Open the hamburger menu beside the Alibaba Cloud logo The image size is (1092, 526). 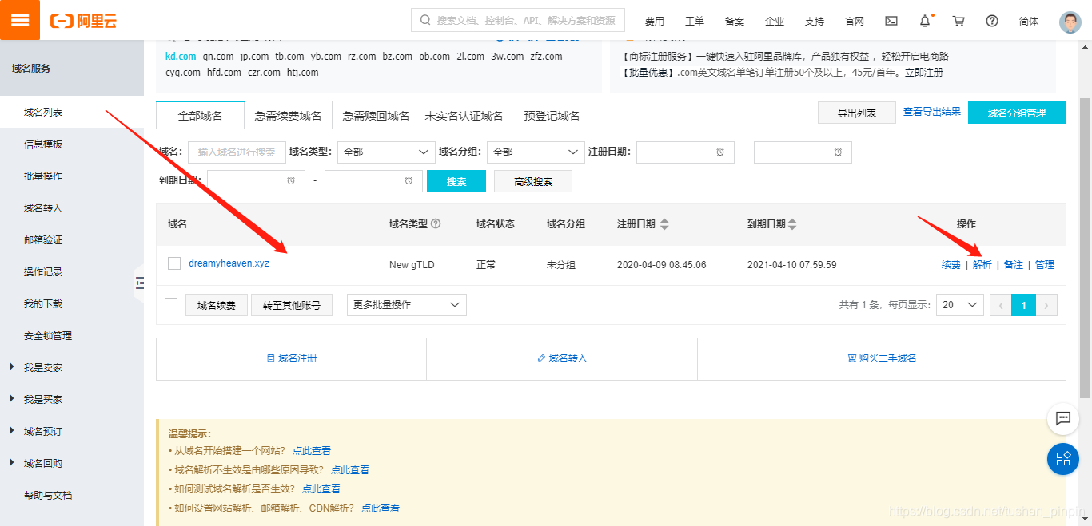tap(19, 19)
